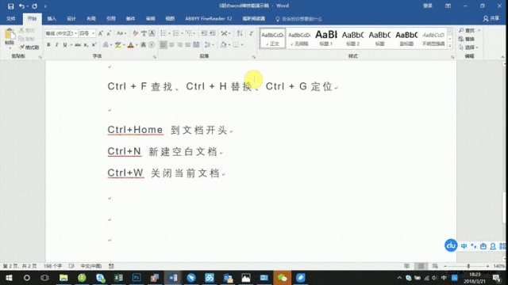Show or hide paragraph marks icon
Viewport: 508px width, 285px height.
coord(251,33)
